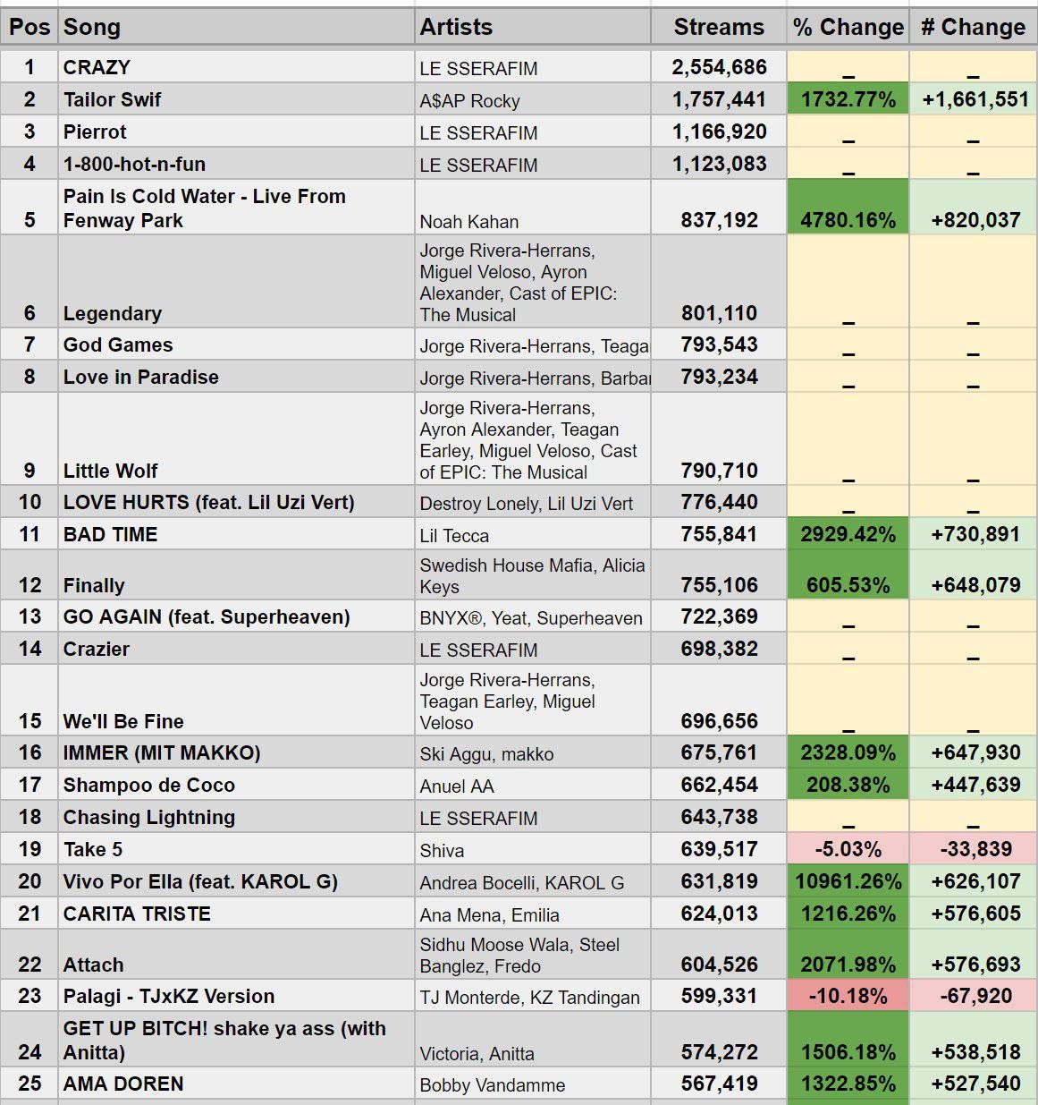Select the Shampoo de Coco song cell
Image resolution: width=1038 pixels, height=1105 pixels.
click(x=236, y=785)
